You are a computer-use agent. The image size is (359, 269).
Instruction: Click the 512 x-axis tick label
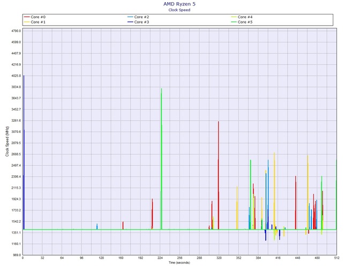click(x=336, y=258)
